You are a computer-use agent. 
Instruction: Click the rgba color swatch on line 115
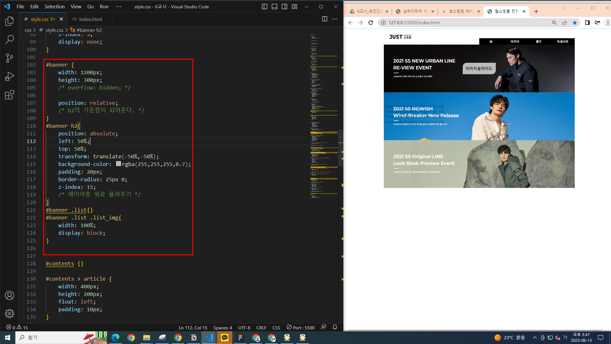tap(118, 164)
